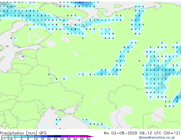The height and width of the screenshot is (140, 181).
Task: Pick the 5–10 mm legend swatch
Action: [31, 136]
